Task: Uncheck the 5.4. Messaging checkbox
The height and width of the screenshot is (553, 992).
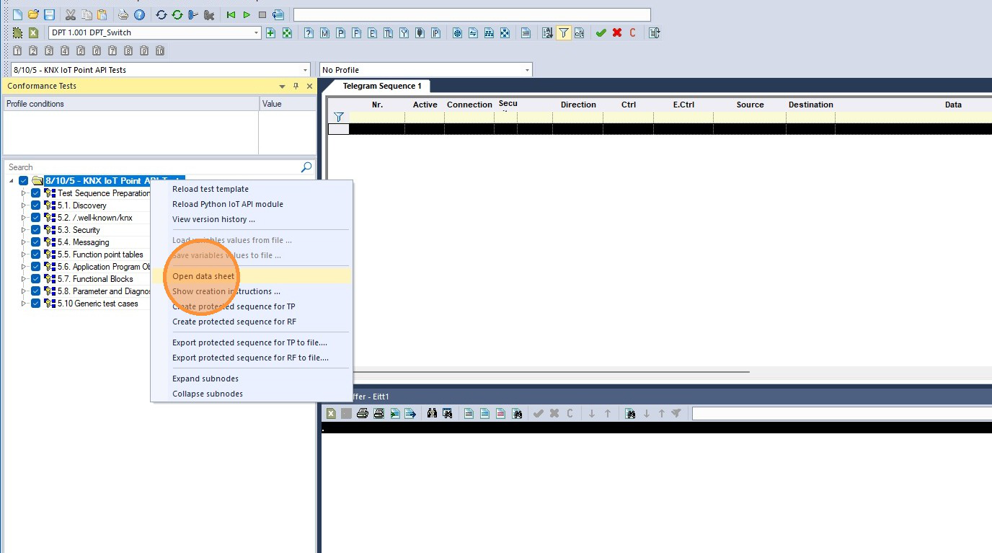Action: 35,242
